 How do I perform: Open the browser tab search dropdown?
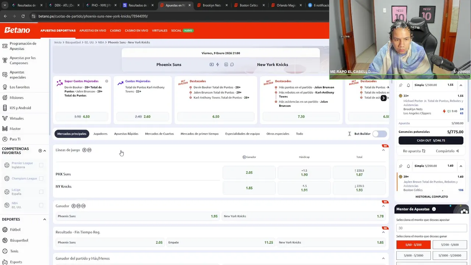pyautogui.click(x=5, y=6)
